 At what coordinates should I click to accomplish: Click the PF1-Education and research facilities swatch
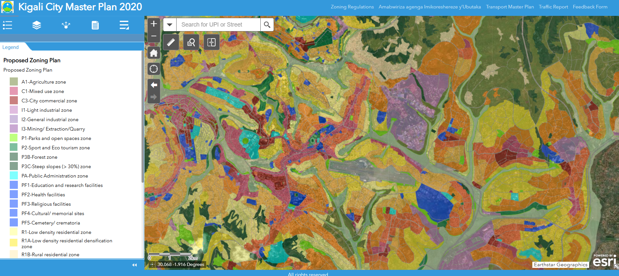click(14, 185)
